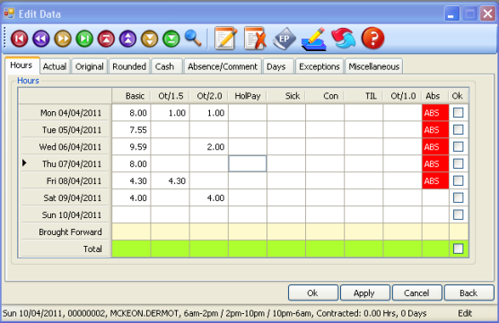Open the Exceptions tab
Image resolution: width=499 pixels, height=323 pixels.
click(320, 66)
